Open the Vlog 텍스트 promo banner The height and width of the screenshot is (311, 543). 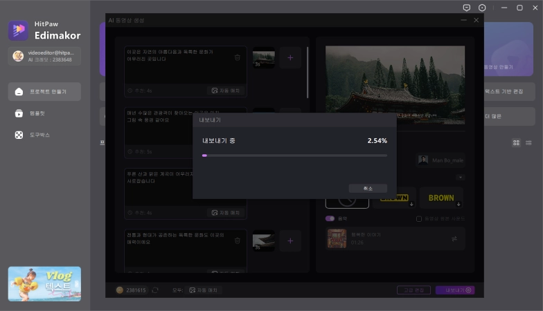click(x=44, y=283)
